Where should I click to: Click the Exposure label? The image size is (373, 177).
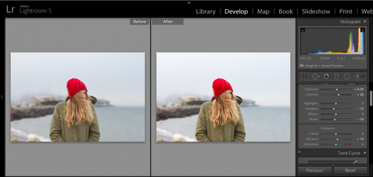[311, 89]
